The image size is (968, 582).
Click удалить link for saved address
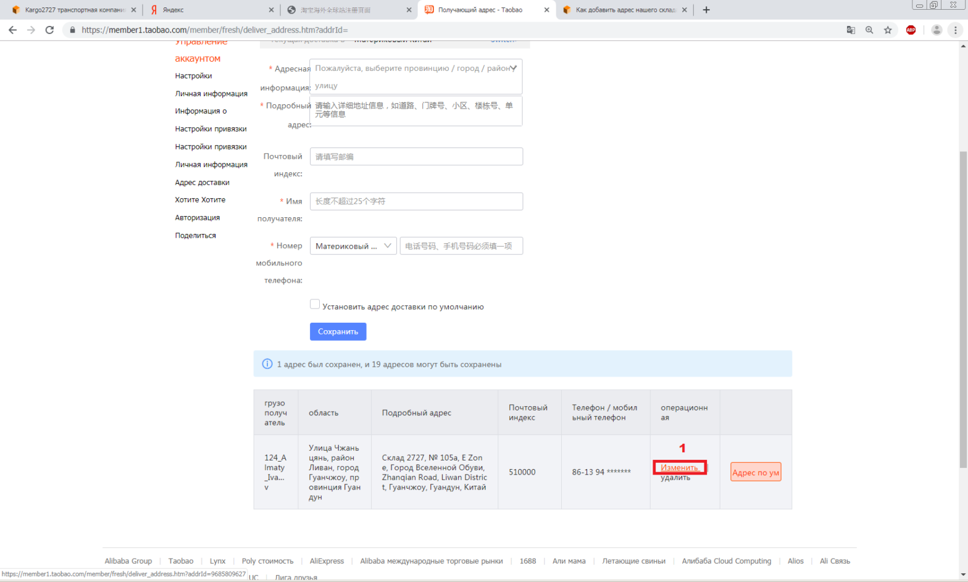[675, 478]
